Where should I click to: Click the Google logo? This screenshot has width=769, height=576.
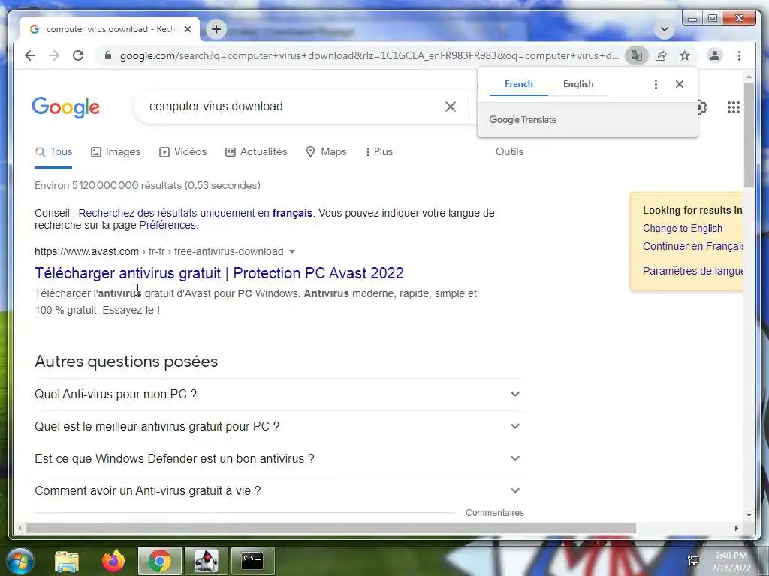(x=66, y=106)
